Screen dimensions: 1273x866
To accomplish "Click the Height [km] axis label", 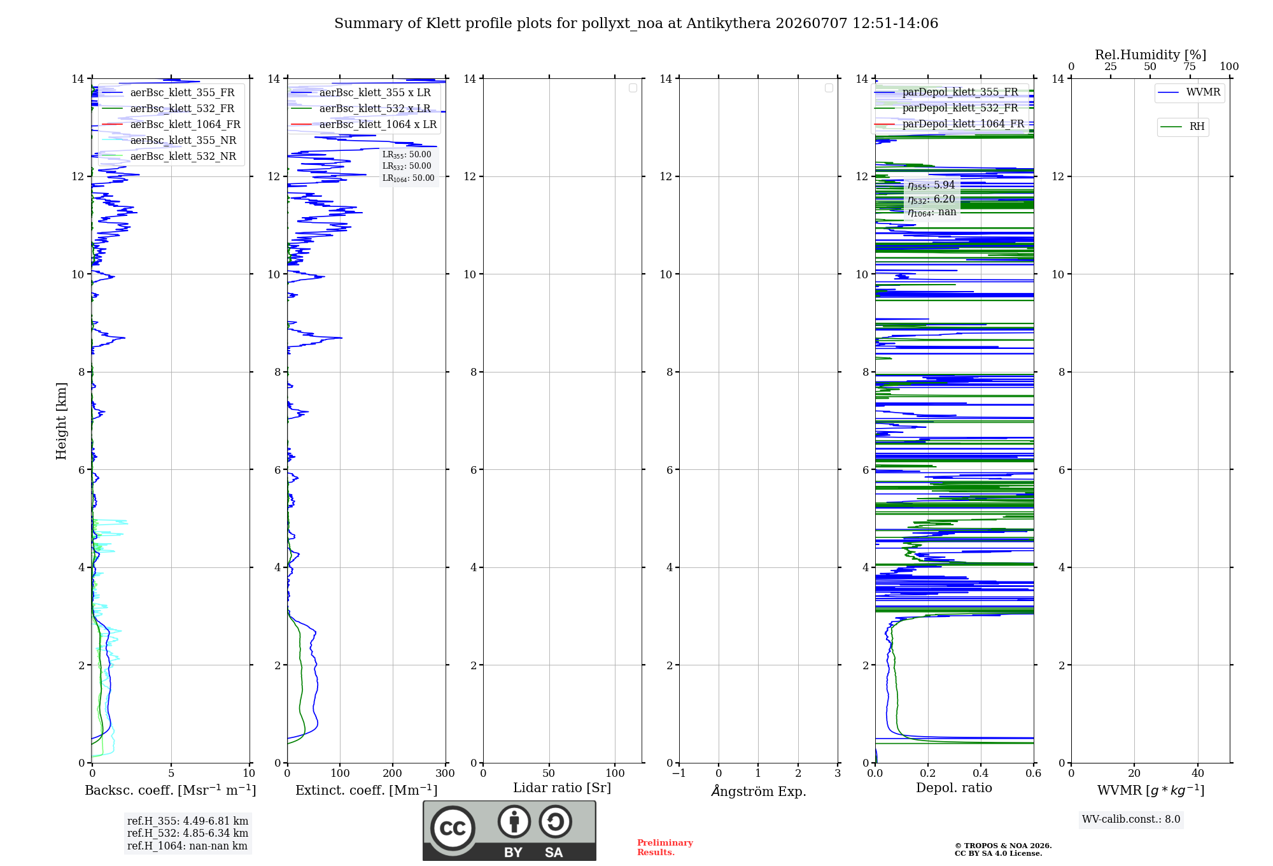I will coord(61,421).
